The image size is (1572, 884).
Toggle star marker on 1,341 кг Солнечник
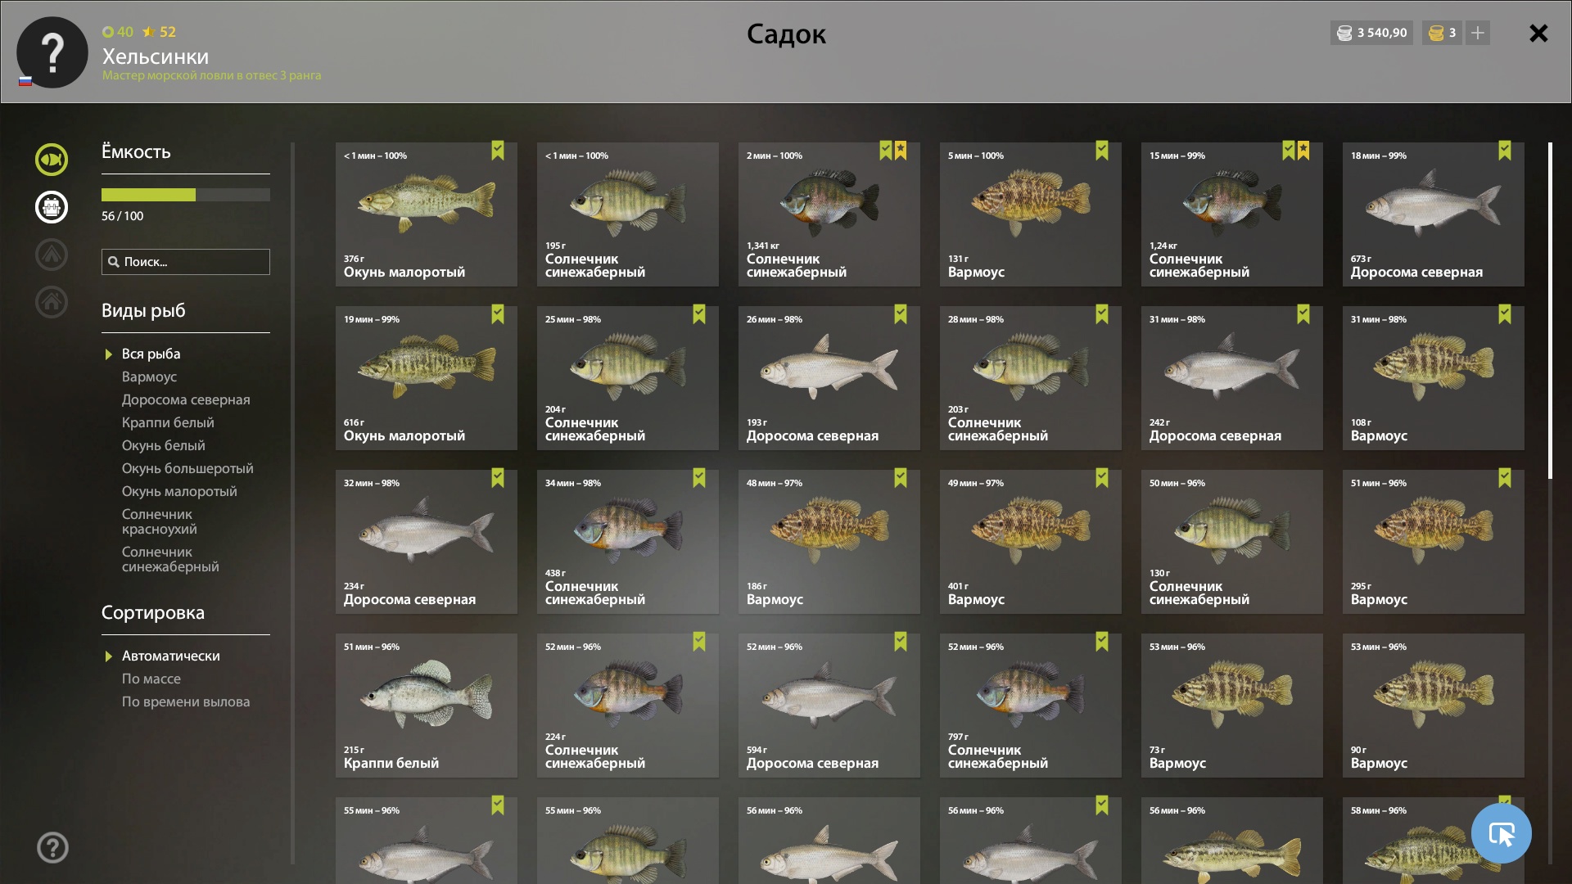coord(901,151)
